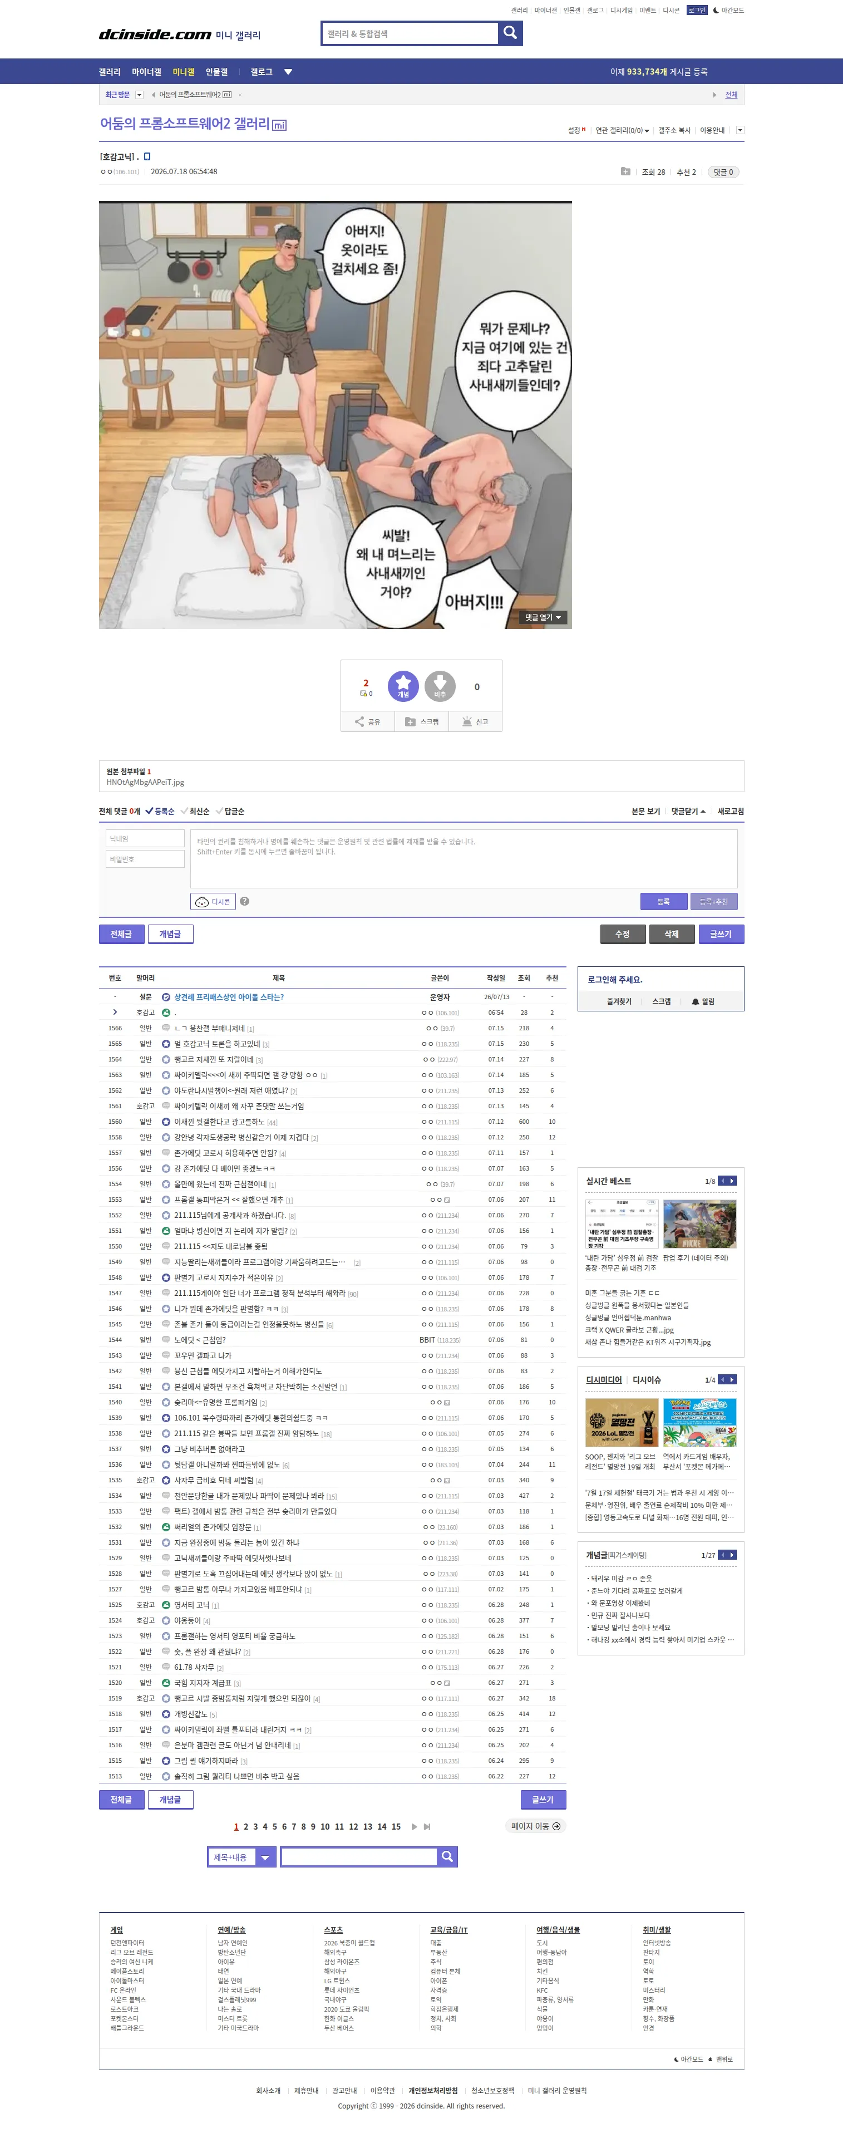Click the 등록+추천 button
The image size is (843, 2138).
[713, 901]
